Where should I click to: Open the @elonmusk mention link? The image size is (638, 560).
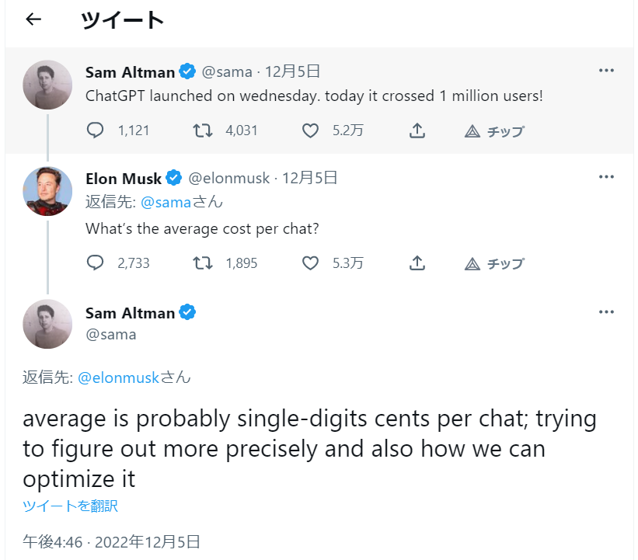pos(118,377)
